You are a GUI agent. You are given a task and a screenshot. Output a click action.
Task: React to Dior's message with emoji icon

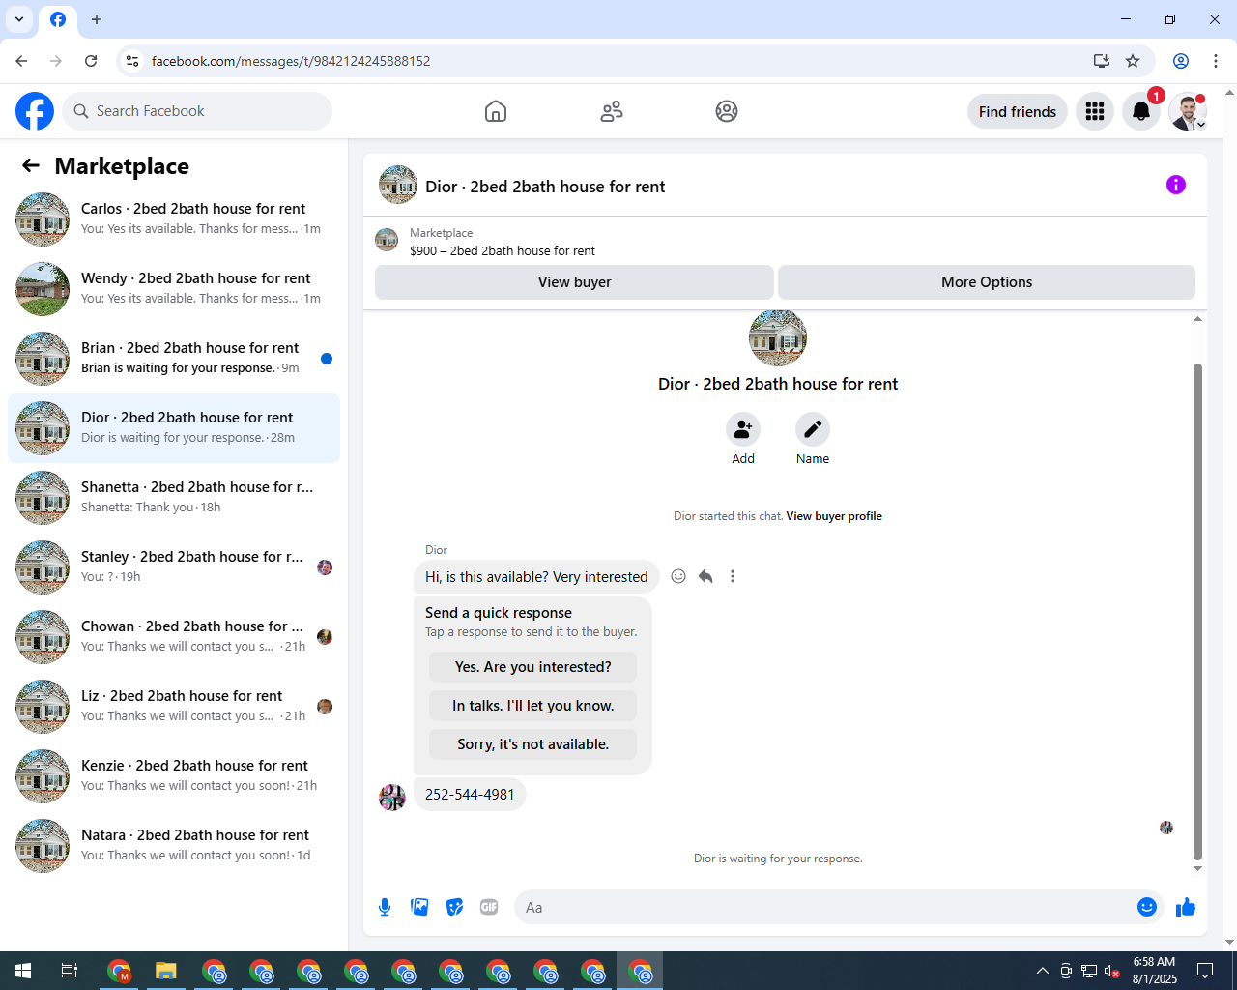678,576
